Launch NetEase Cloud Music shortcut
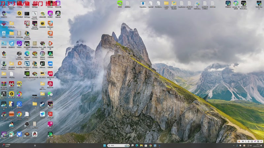The width and height of the screenshot is (264, 148). click(50, 84)
